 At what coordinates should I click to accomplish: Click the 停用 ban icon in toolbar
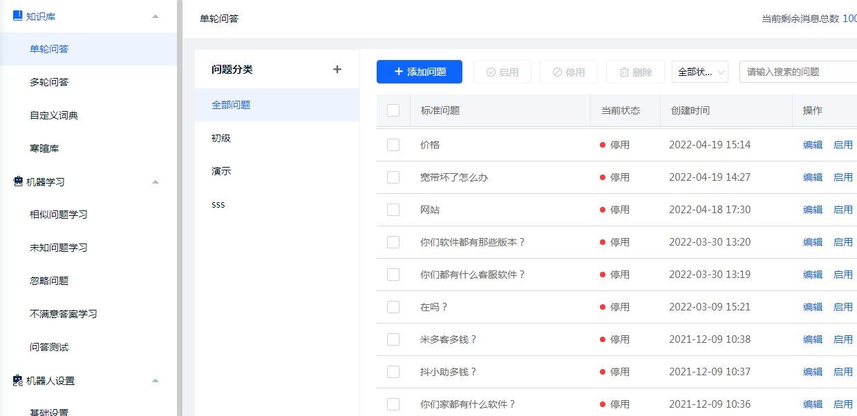557,72
